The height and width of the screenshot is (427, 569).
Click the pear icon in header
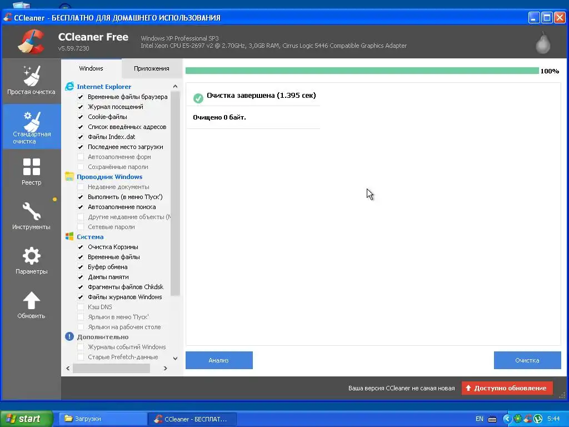point(543,43)
